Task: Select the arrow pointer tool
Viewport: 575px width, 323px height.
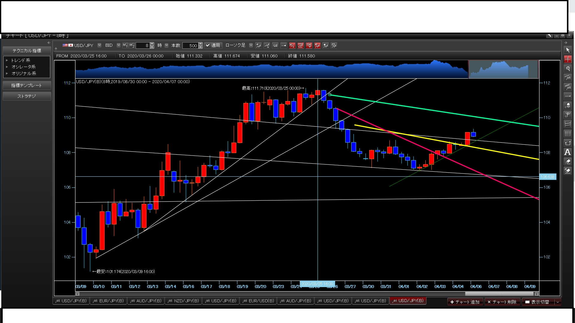Action: pyautogui.click(x=568, y=50)
